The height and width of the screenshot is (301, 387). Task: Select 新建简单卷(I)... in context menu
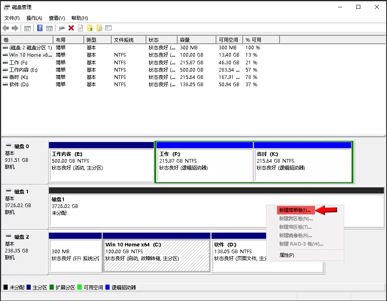[x=295, y=210]
